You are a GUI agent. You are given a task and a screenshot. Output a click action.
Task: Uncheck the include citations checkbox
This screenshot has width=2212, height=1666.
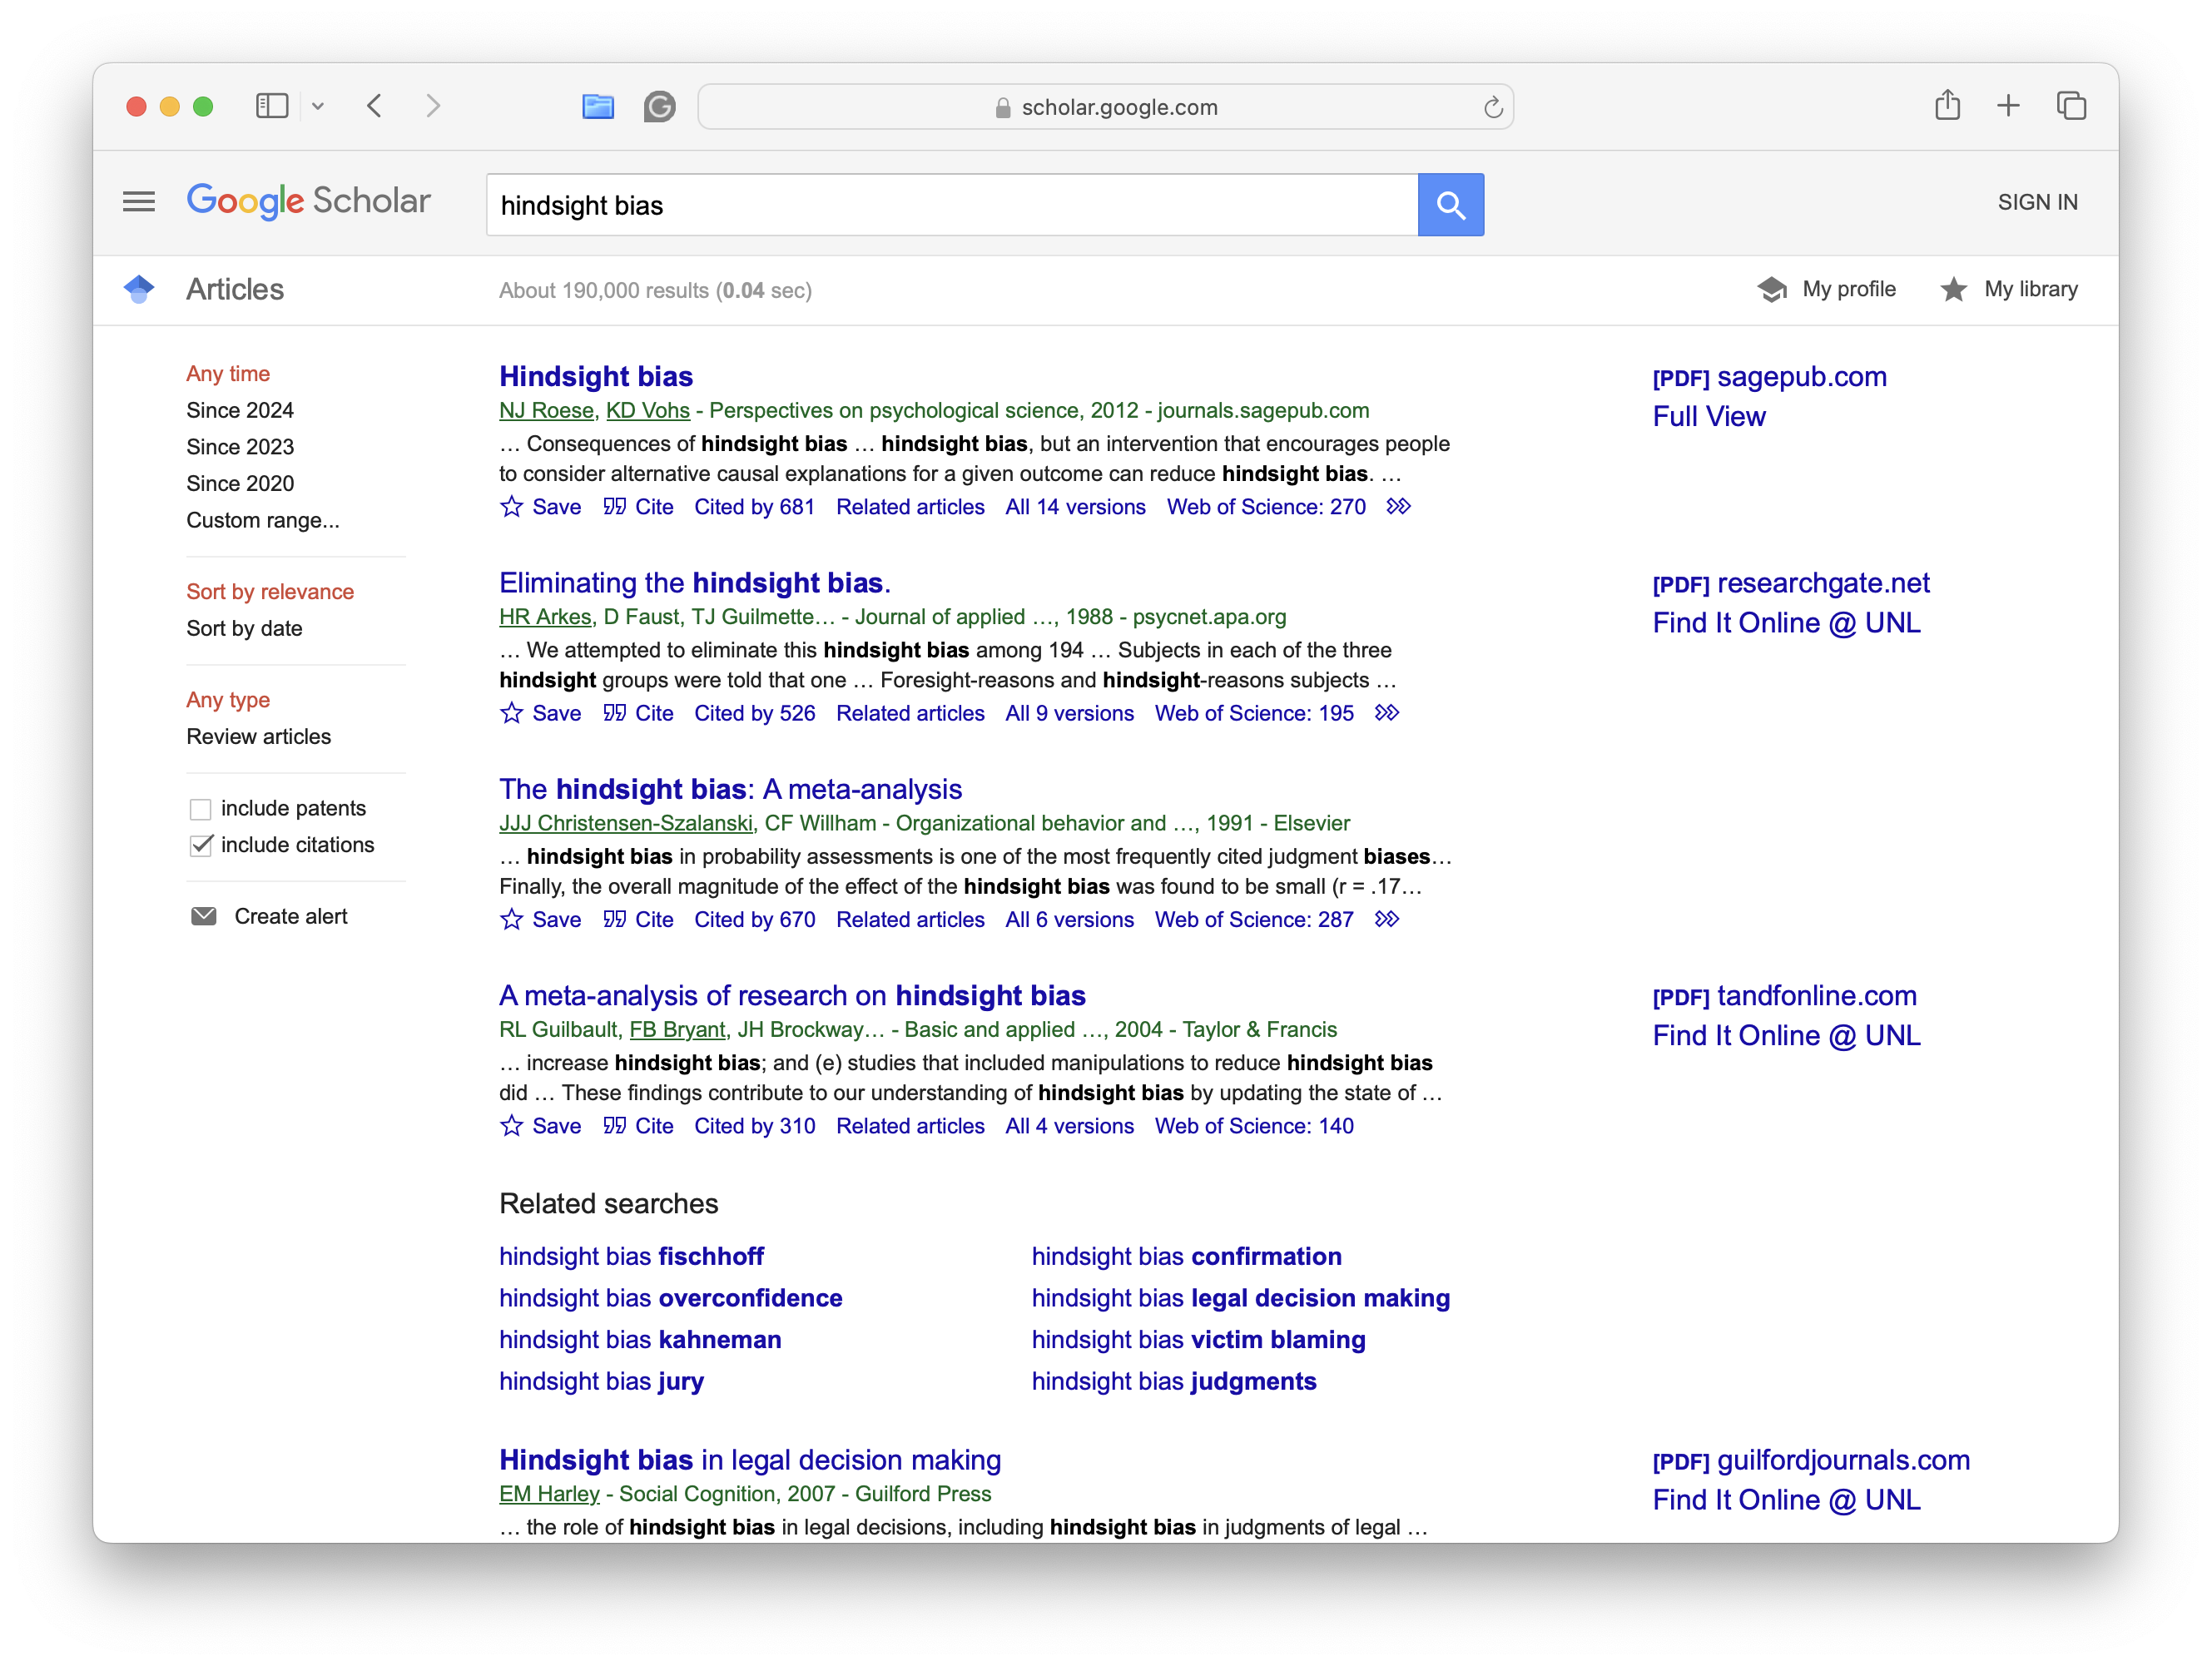coord(201,845)
